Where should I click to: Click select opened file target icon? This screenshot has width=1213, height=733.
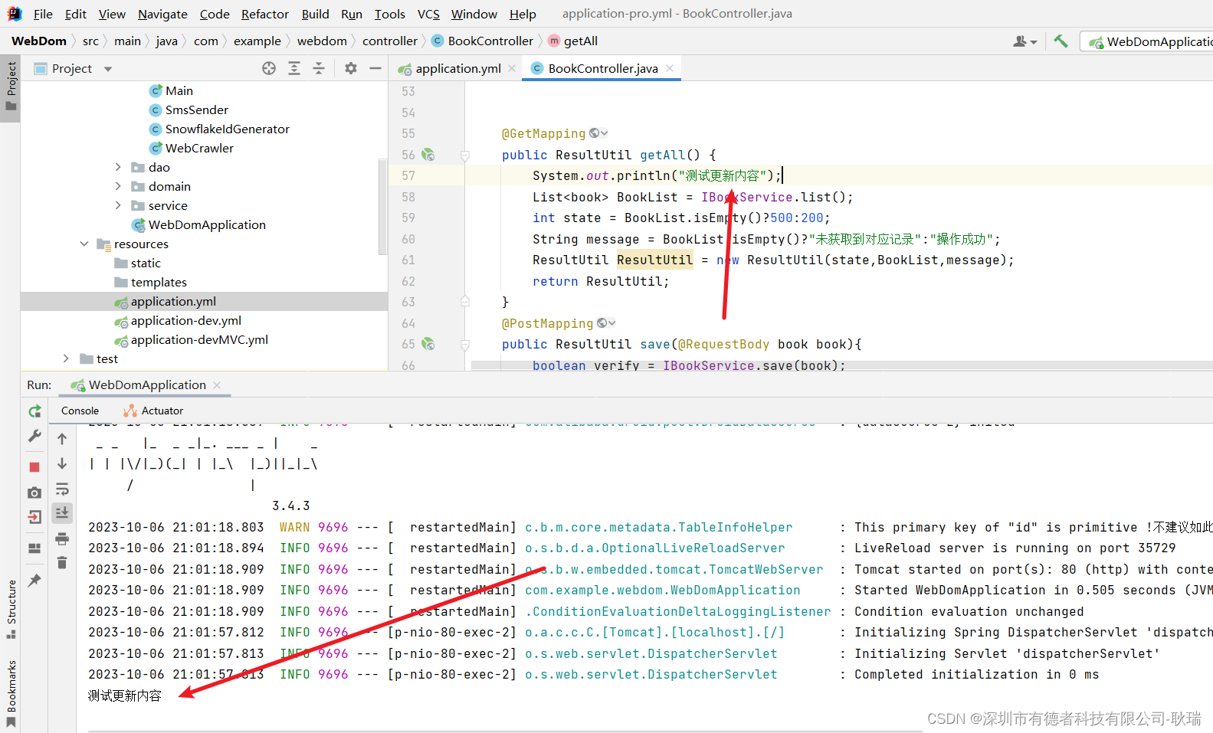point(269,68)
